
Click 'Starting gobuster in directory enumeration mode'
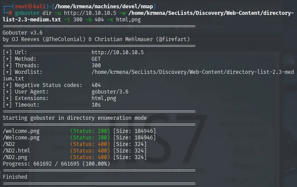click(x=74, y=118)
